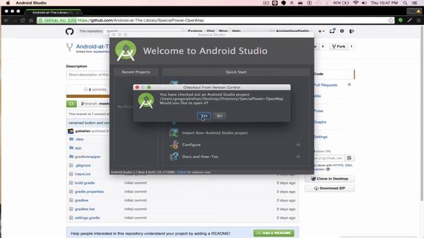Click the green compare branches icon button

[x=72, y=104]
